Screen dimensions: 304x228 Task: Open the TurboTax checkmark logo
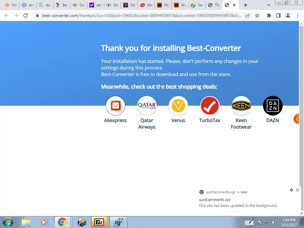tap(210, 106)
